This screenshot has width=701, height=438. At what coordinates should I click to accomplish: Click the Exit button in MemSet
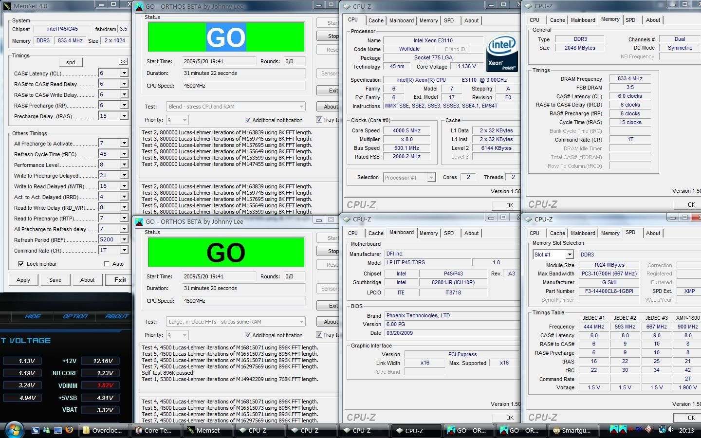(120, 280)
